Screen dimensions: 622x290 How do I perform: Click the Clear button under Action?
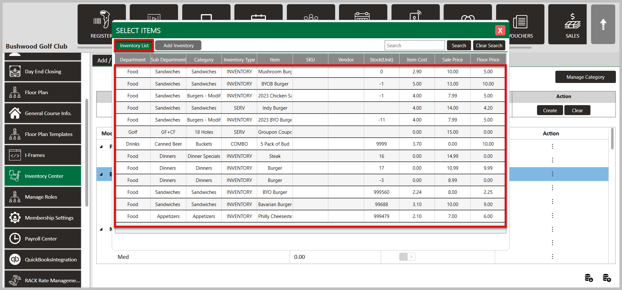(577, 110)
